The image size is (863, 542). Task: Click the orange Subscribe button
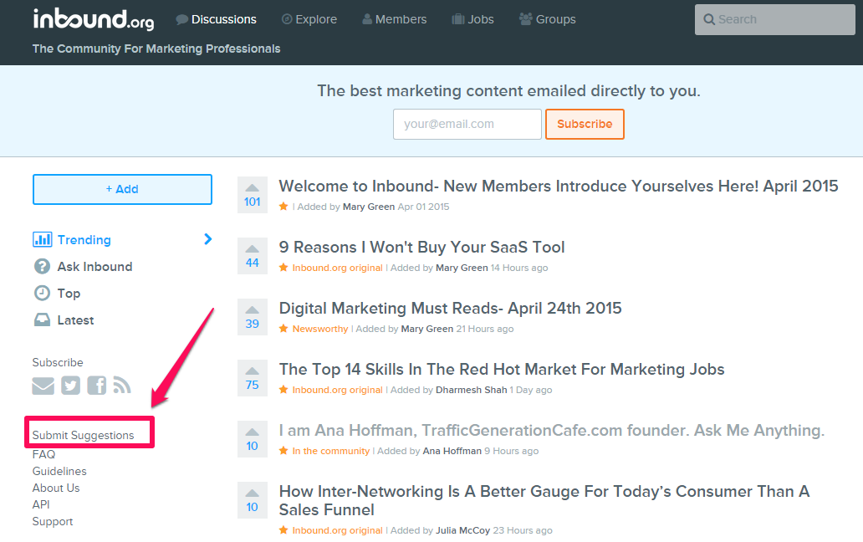[x=585, y=124]
